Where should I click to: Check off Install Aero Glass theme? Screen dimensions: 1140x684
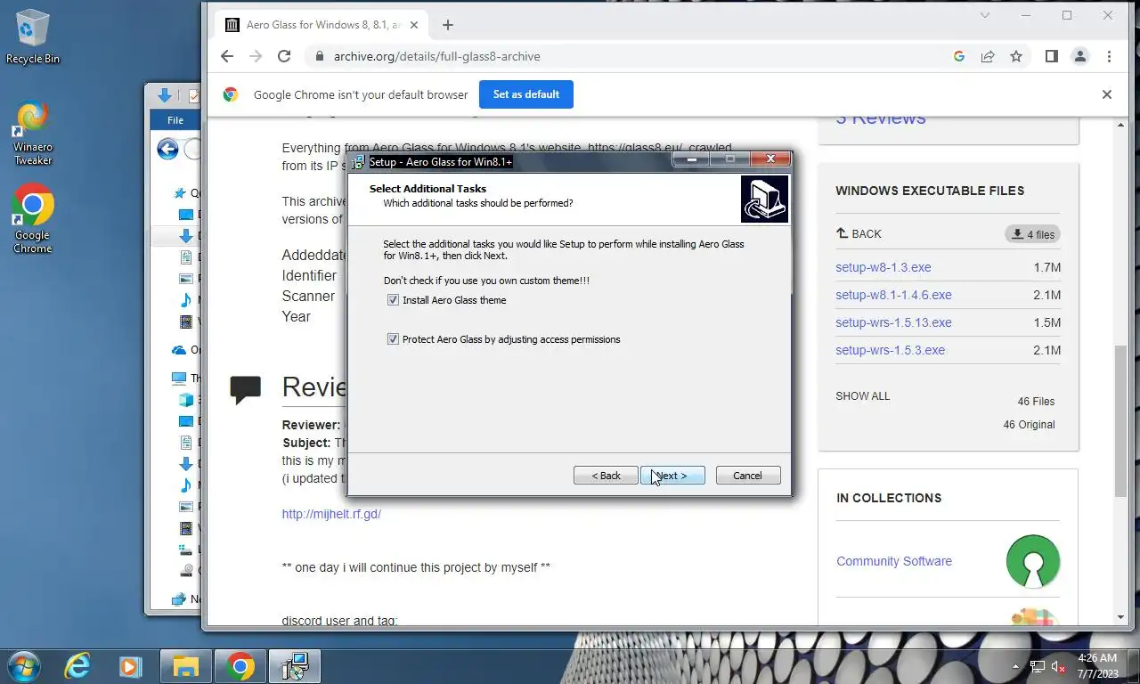pyautogui.click(x=393, y=300)
